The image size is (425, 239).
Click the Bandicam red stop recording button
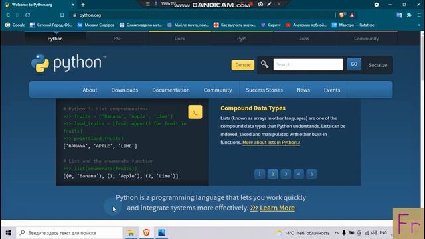(x=251, y=4)
